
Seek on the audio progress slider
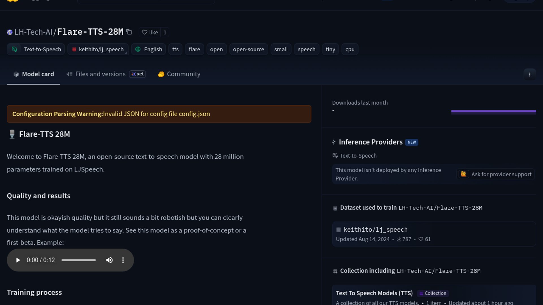79,260
